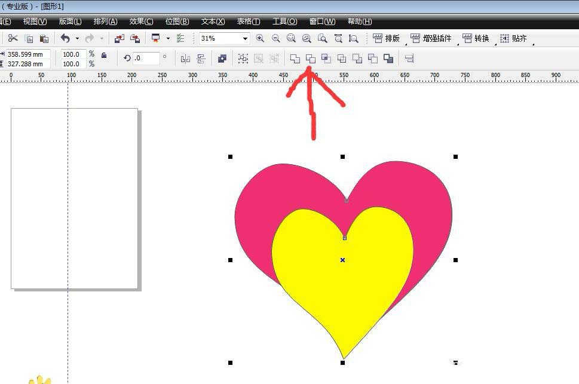579x384 pixels.
Task: Mirror selection vertically
Action: (x=201, y=59)
